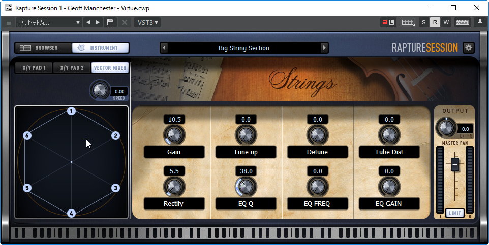Screen dimensions: 489x245
Task: Select vector node 1
Action: 71,111
